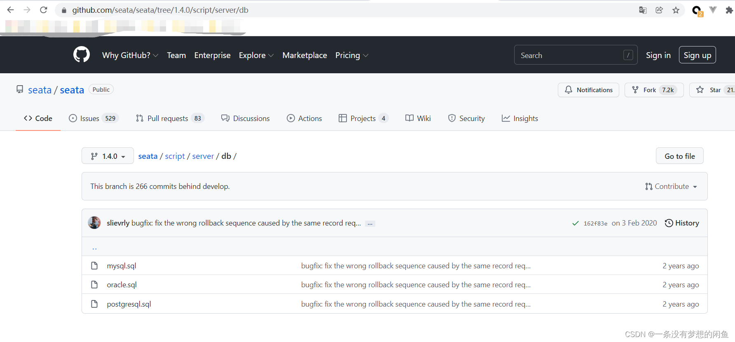The width and height of the screenshot is (735, 342).
Task: Open the postgresql.sql file
Action: 129,304
